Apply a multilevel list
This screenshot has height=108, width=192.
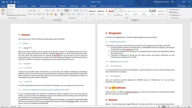coord(70,10)
